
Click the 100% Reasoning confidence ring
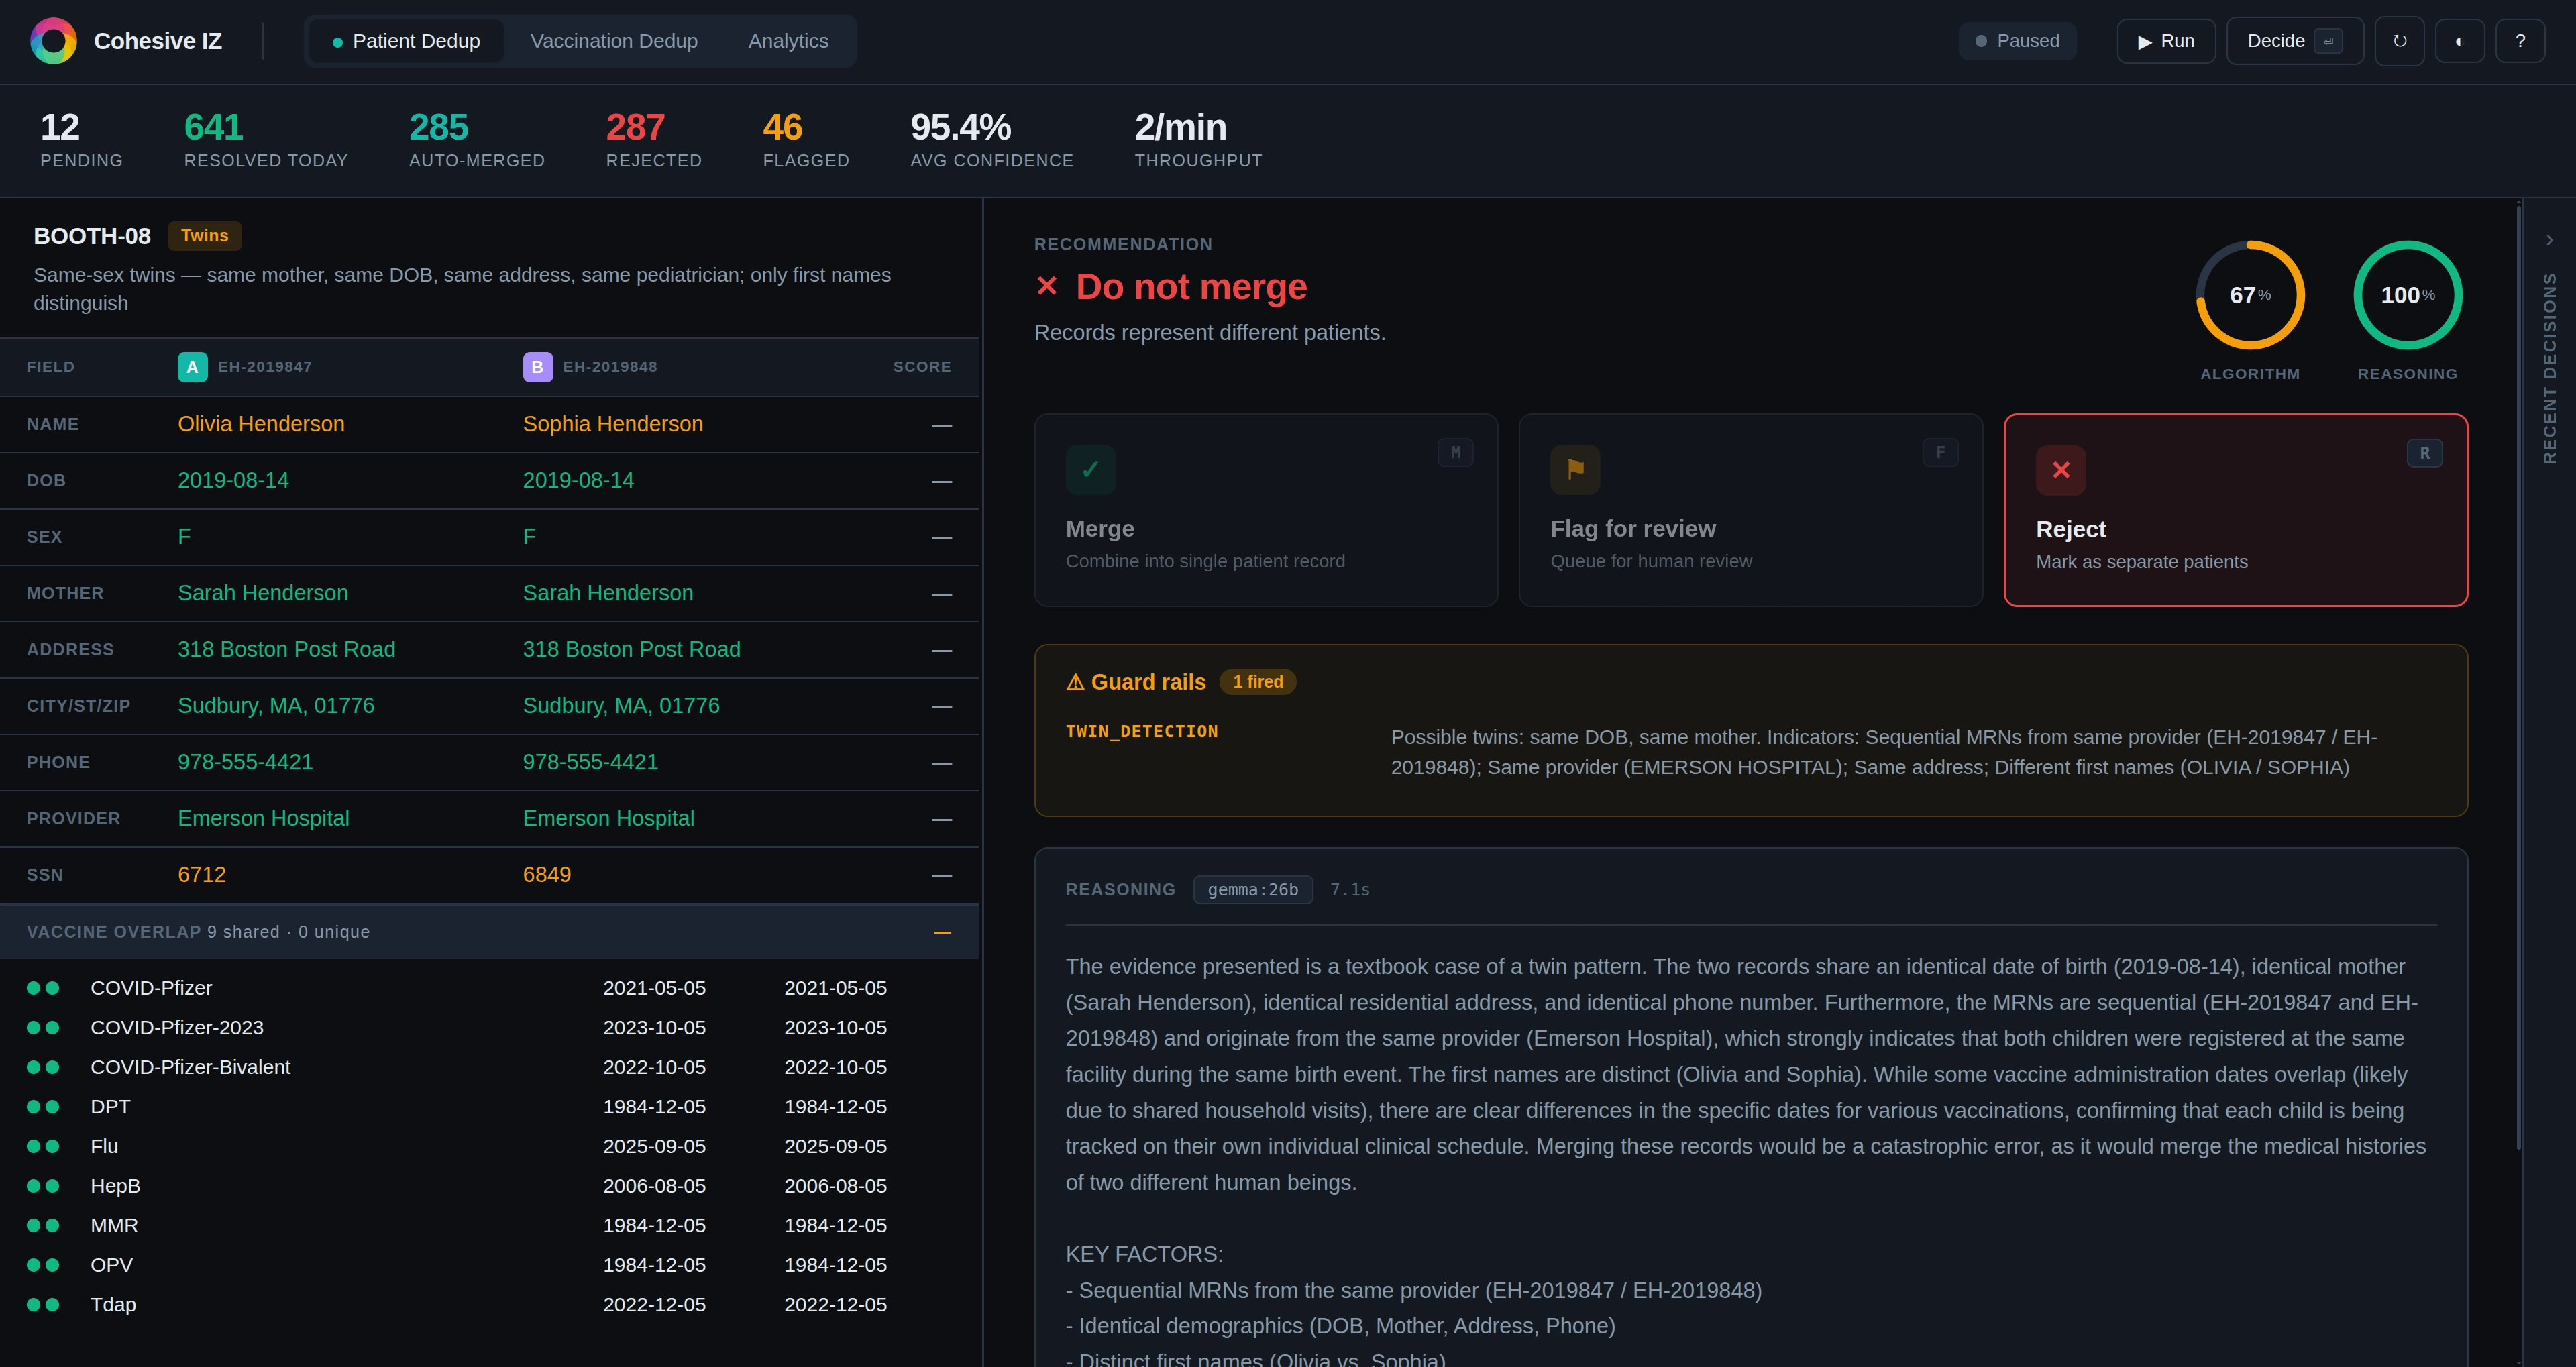click(x=2408, y=295)
